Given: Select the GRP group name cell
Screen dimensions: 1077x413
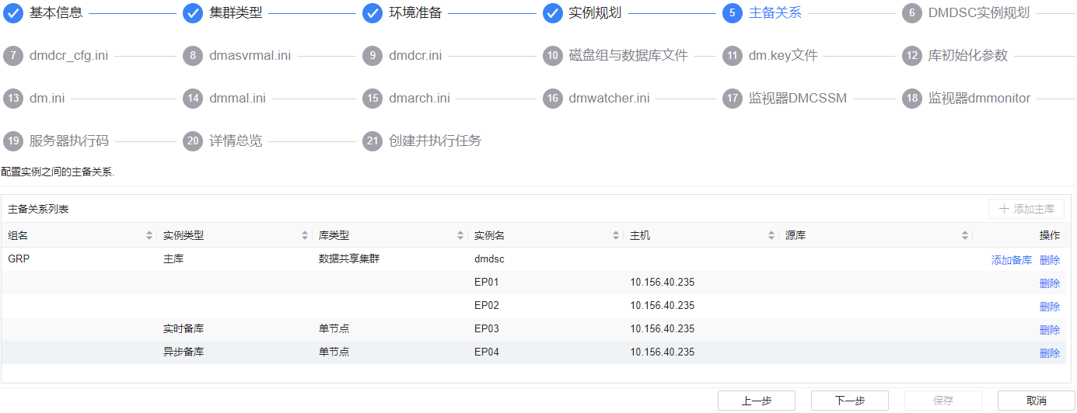Looking at the screenshot, I should (x=19, y=259).
